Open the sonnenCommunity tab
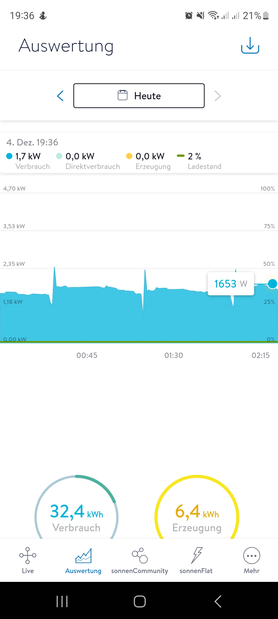 click(x=140, y=560)
